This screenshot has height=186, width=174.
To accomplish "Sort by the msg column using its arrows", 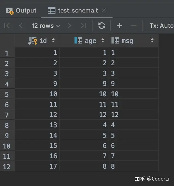I will 152,41.
